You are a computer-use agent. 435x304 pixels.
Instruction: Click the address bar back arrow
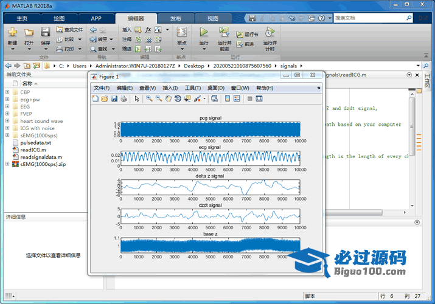[9, 66]
